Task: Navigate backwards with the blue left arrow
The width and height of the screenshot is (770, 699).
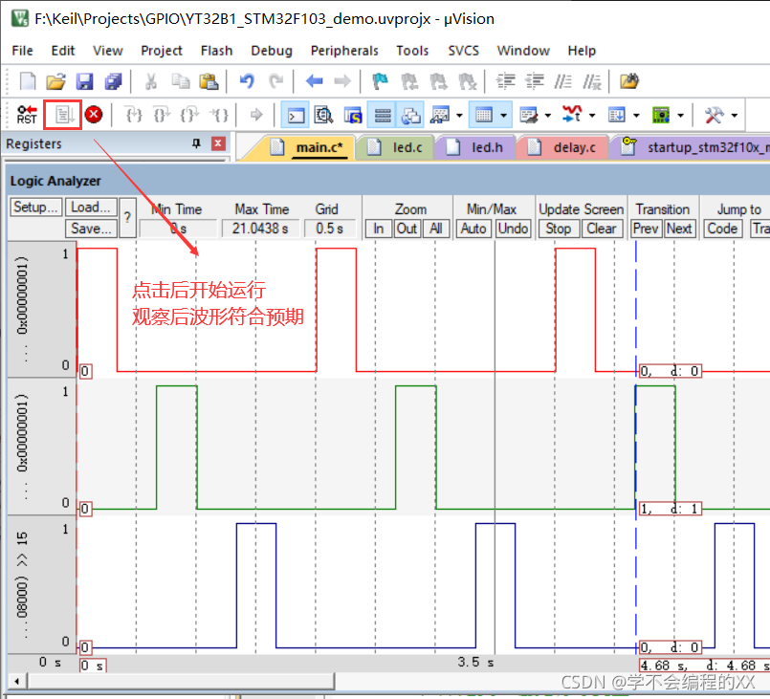Action: point(315,81)
